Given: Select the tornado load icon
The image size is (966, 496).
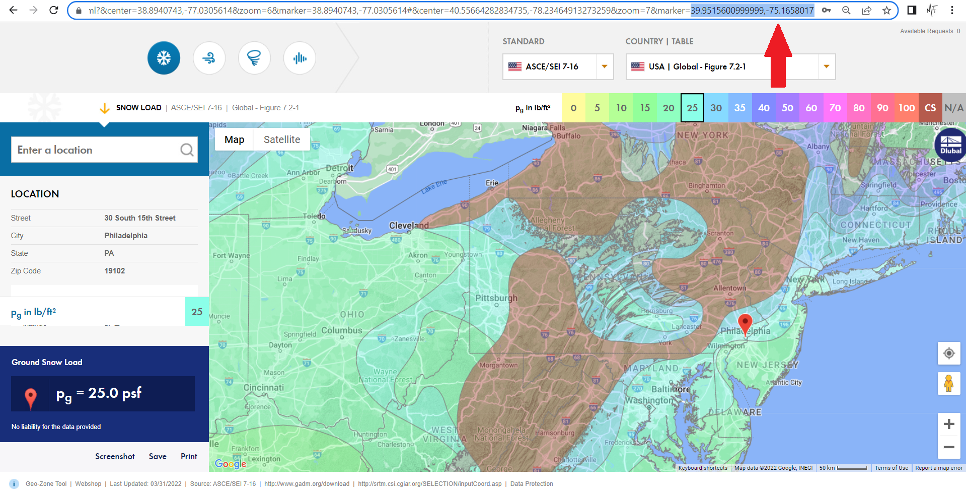Looking at the screenshot, I should coord(254,58).
